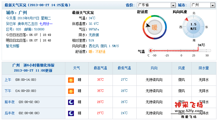Click the 广州 逐6小时精细化预报 header

click(33, 65)
